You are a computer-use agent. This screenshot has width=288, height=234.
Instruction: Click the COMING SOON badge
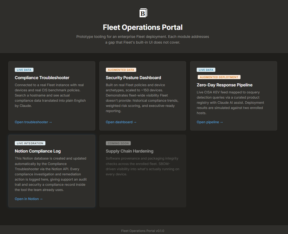click(x=118, y=143)
